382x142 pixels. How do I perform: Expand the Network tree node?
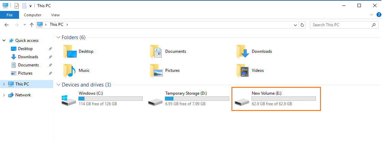point(4,95)
